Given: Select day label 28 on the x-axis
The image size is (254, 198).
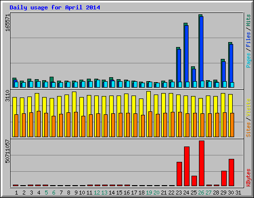Looking at the screenshot, I should [x=216, y=193].
